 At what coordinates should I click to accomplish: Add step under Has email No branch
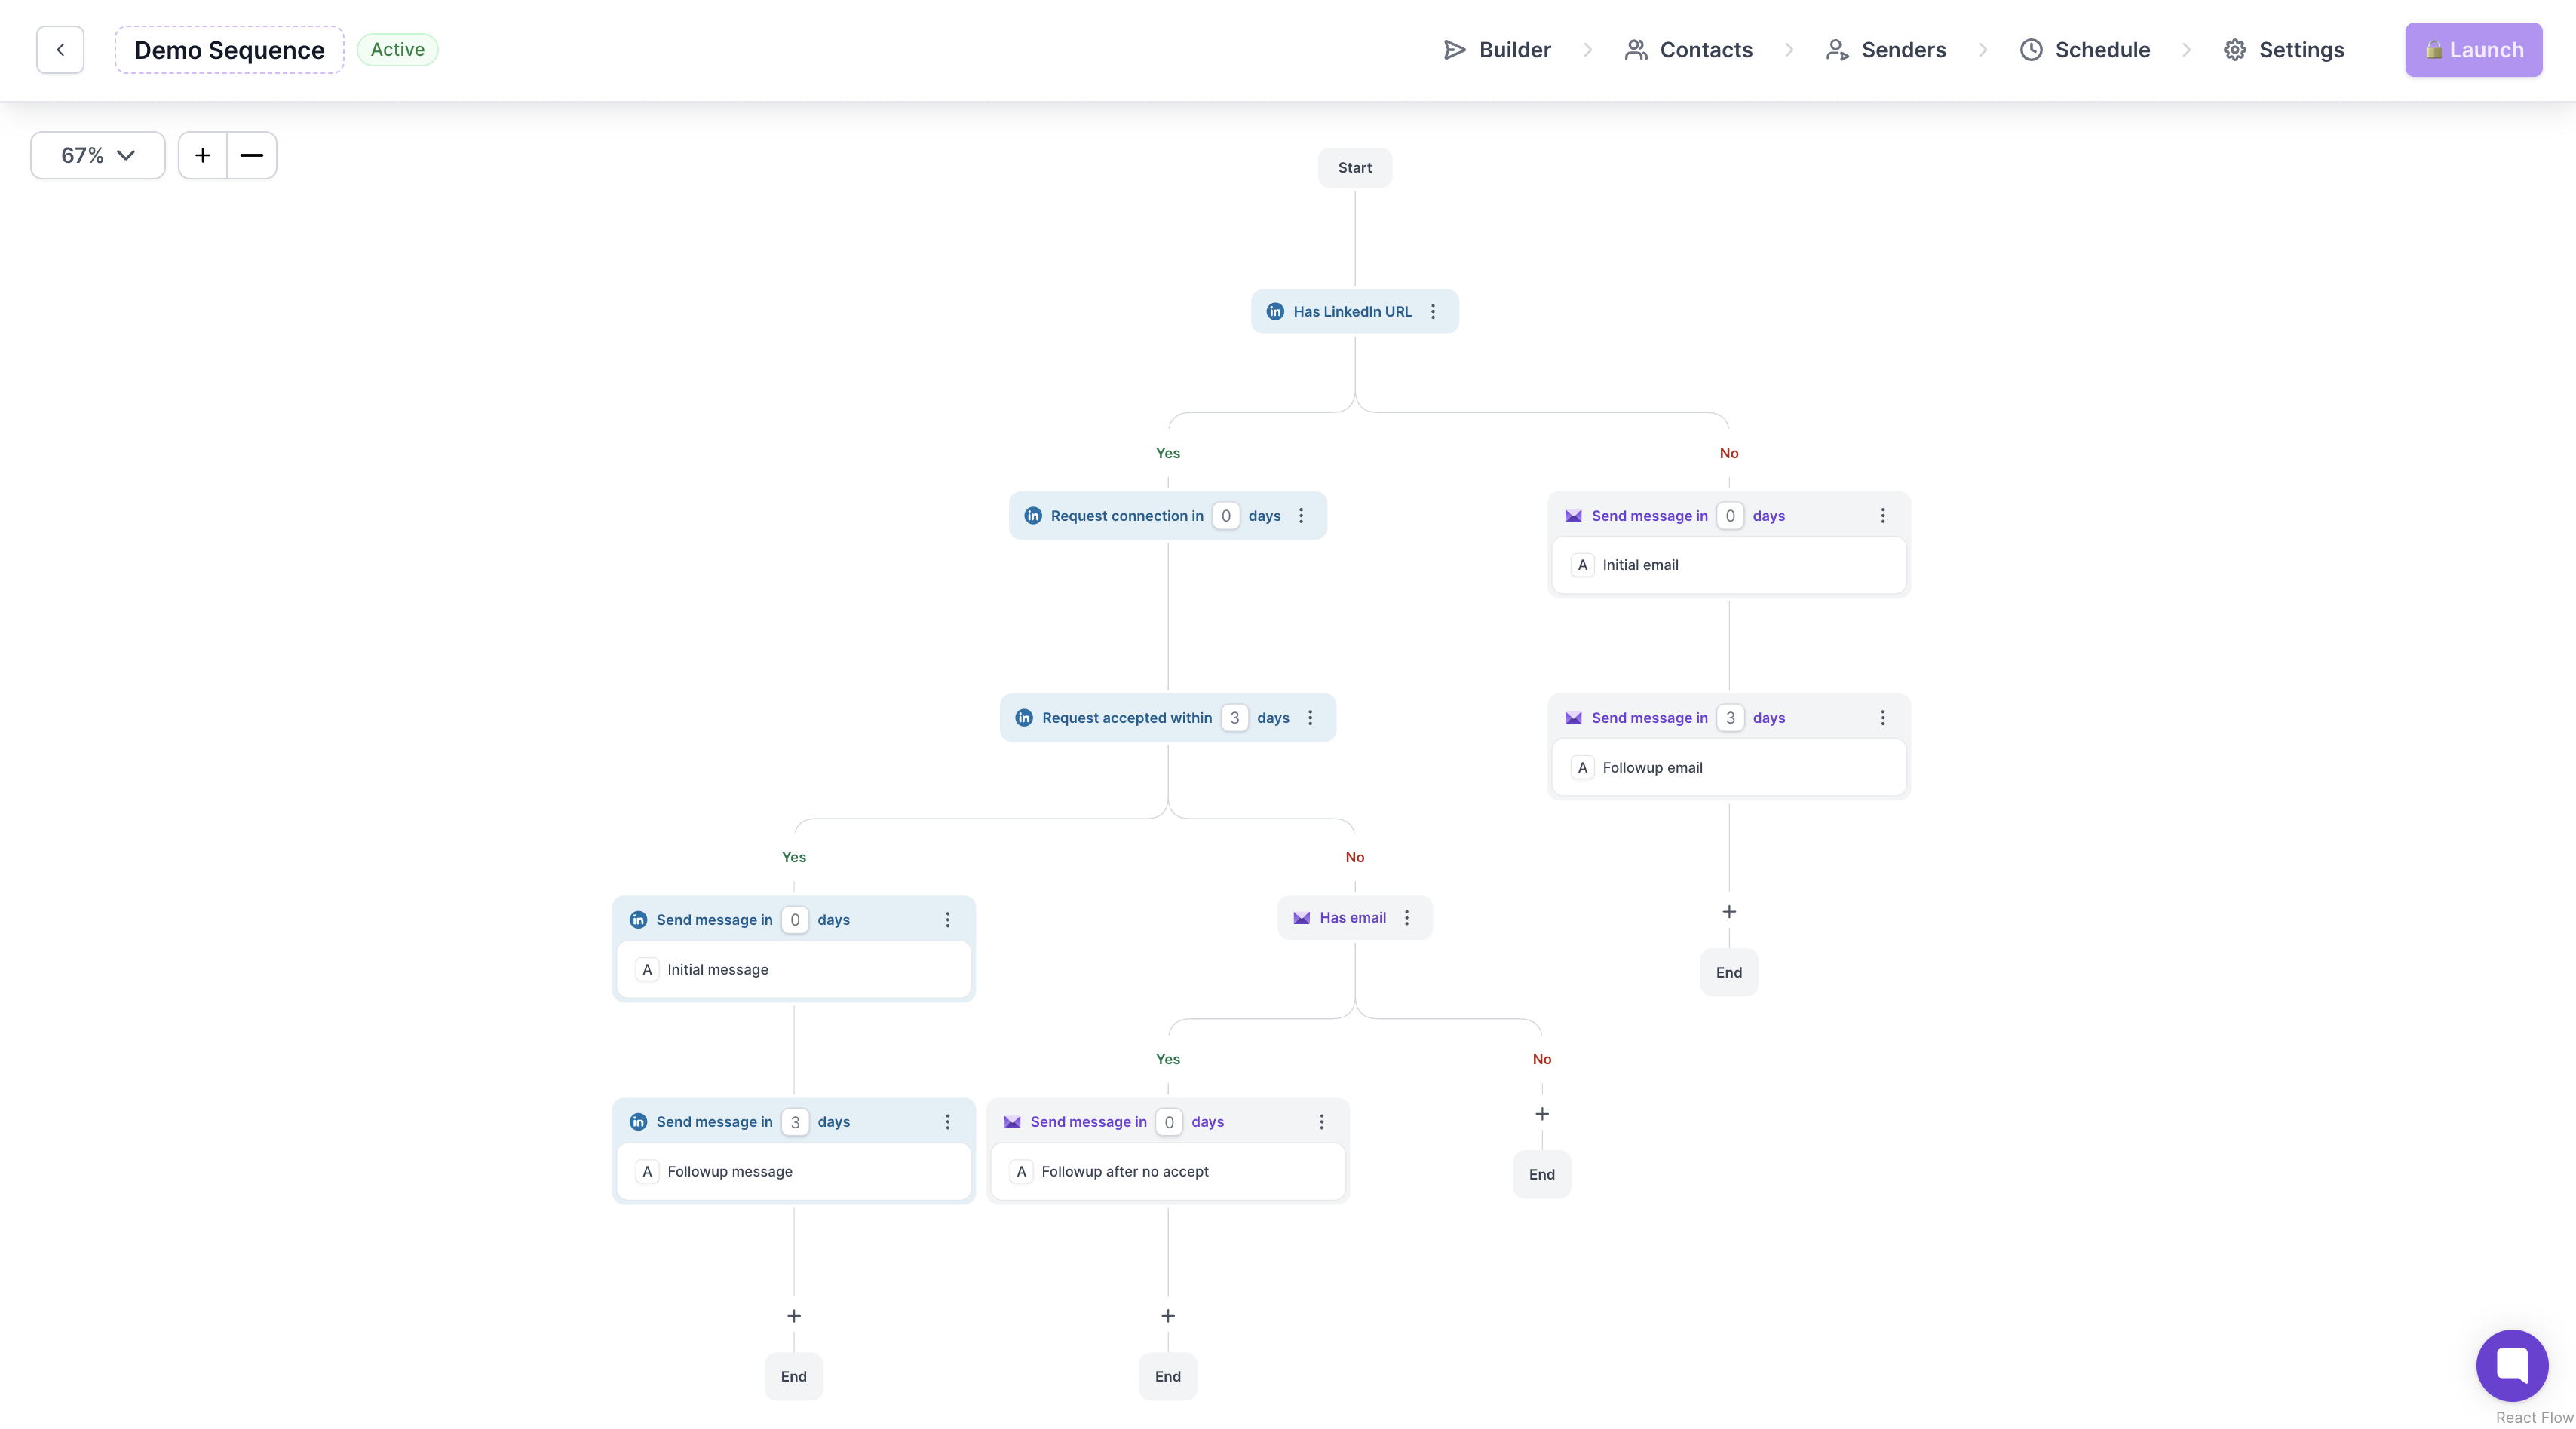1542,1114
